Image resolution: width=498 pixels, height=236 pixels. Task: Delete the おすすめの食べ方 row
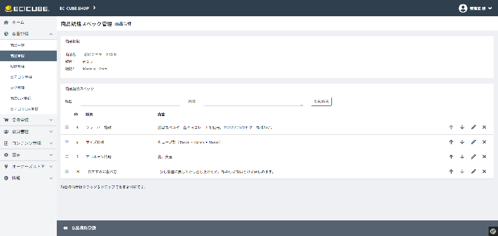tap(484, 172)
